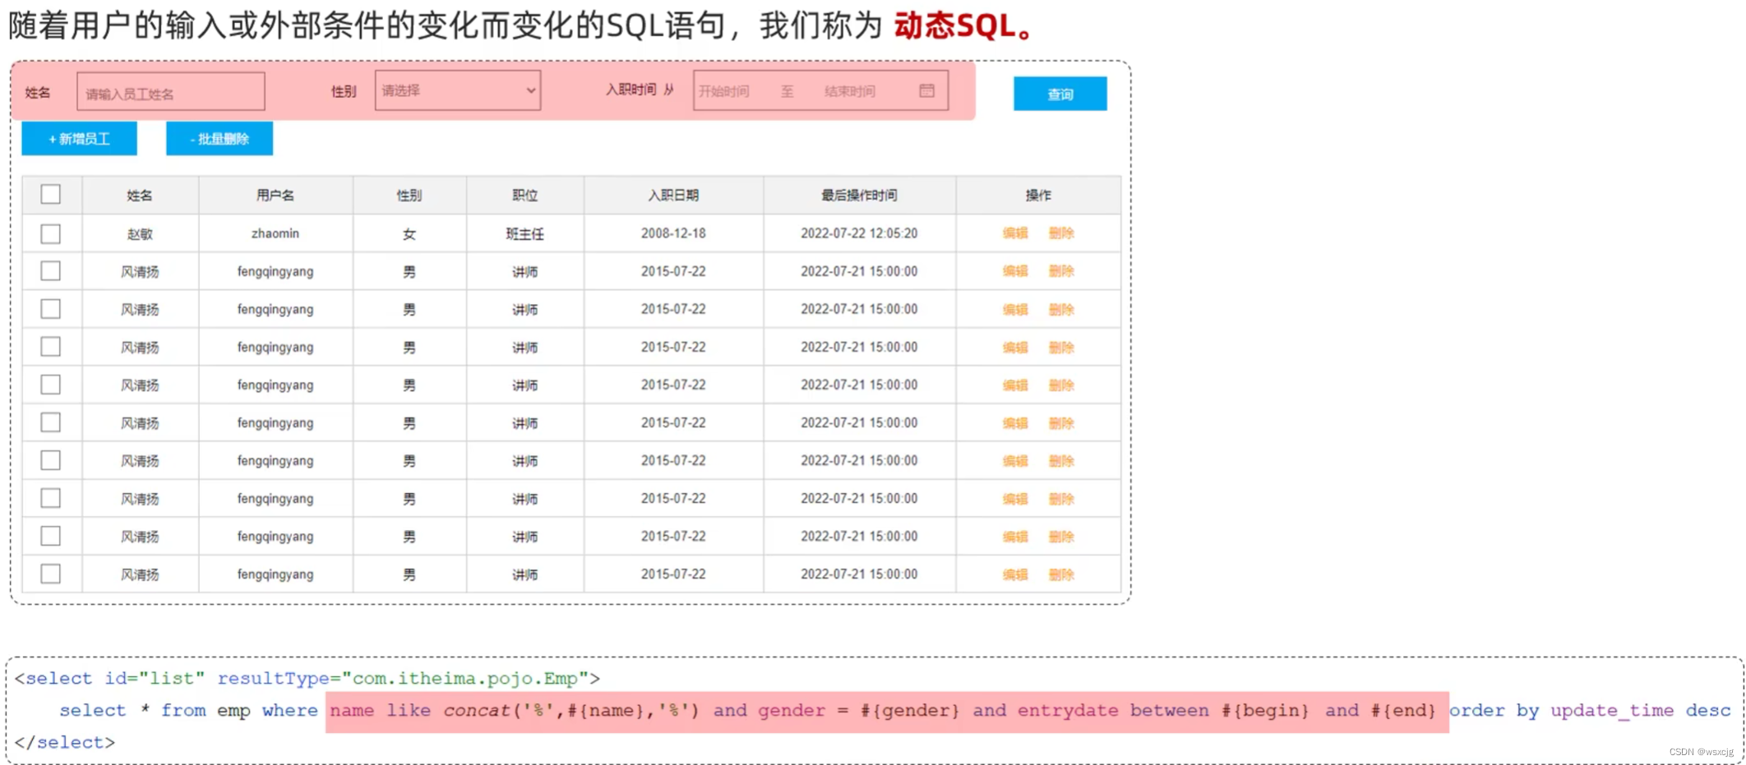The height and width of the screenshot is (765, 1746).
Task: Click the red 动态SQL heading text
Action: pos(962,25)
